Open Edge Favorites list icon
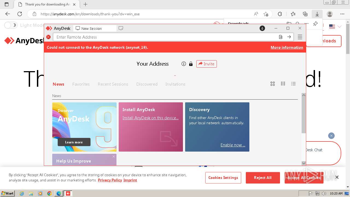This screenshot has height=197, width=350. [293, 14]
